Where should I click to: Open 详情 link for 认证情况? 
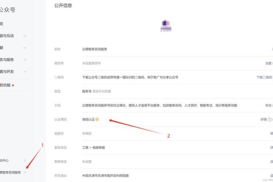pyautogui.click(x=263, y=119)
